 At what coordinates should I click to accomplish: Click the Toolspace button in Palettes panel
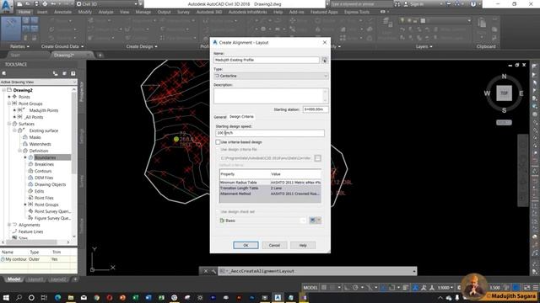11,29
